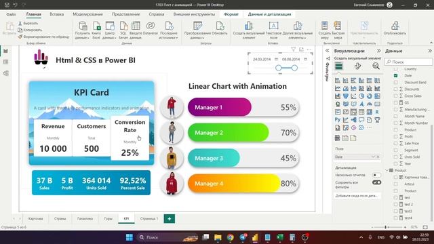The width and height of the screenshot is (434, 244).
Task: Open the Галактика report page tab
Action: click(85, 218)
